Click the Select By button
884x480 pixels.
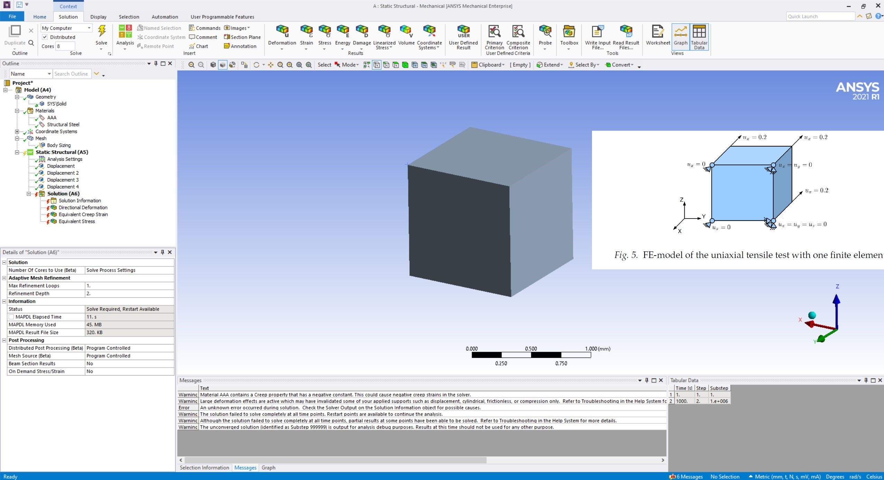tap(583, 65)
